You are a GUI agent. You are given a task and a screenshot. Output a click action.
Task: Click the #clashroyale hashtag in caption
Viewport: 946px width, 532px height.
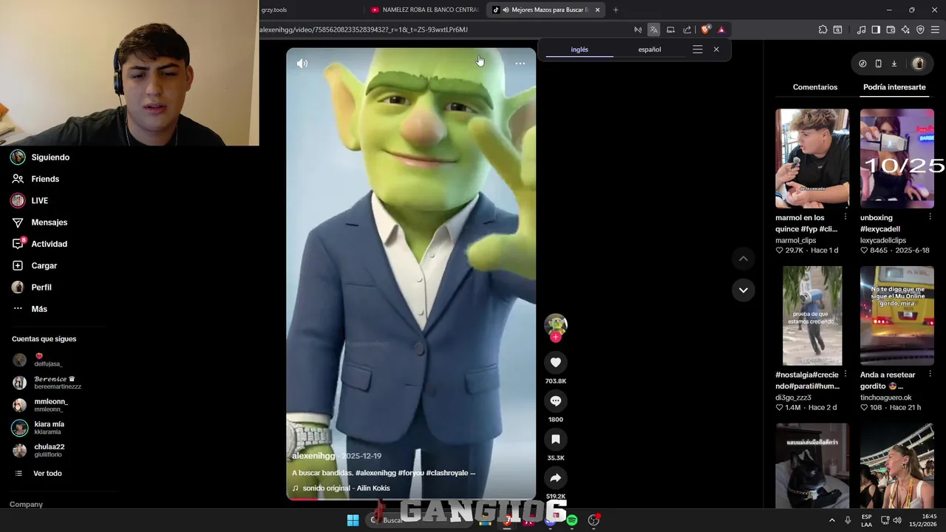point(446,473)
